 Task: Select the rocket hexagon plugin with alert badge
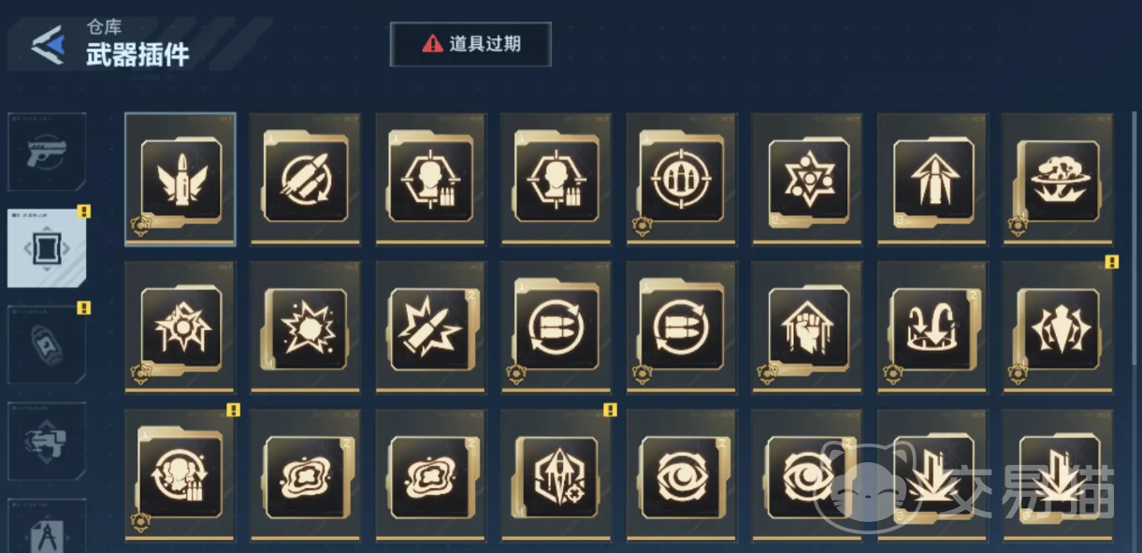[x=557, y=475]
